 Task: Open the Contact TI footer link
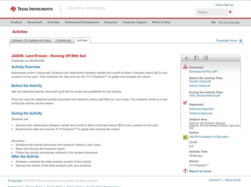pyautogui.click(x=215, y=180)
